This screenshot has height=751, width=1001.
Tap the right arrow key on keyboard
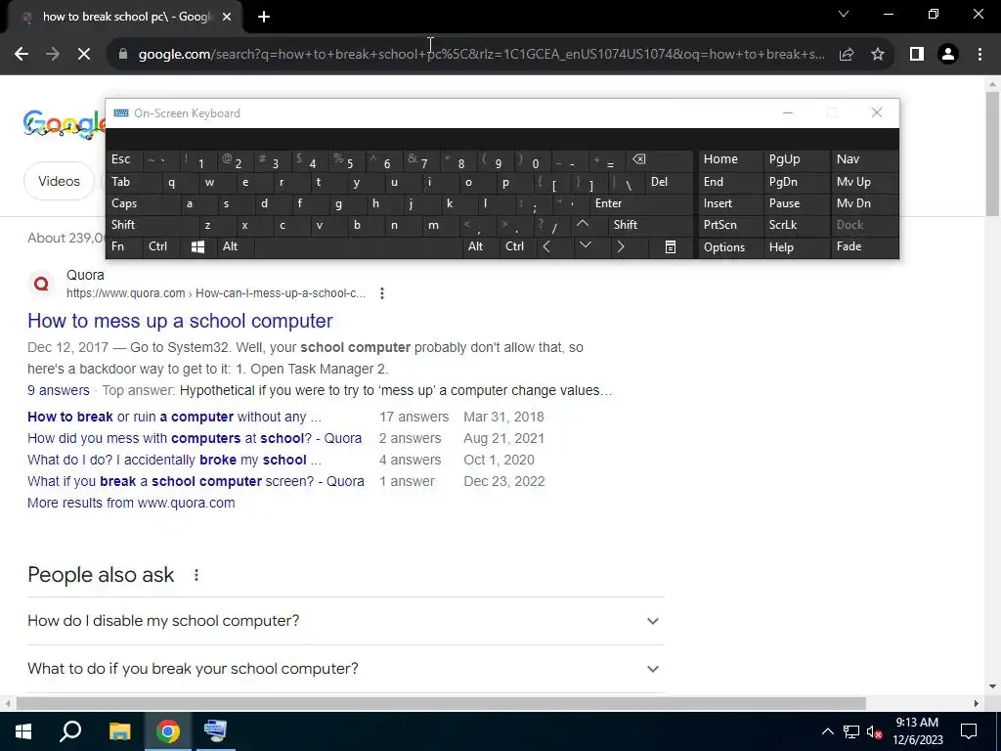(621, 246)
